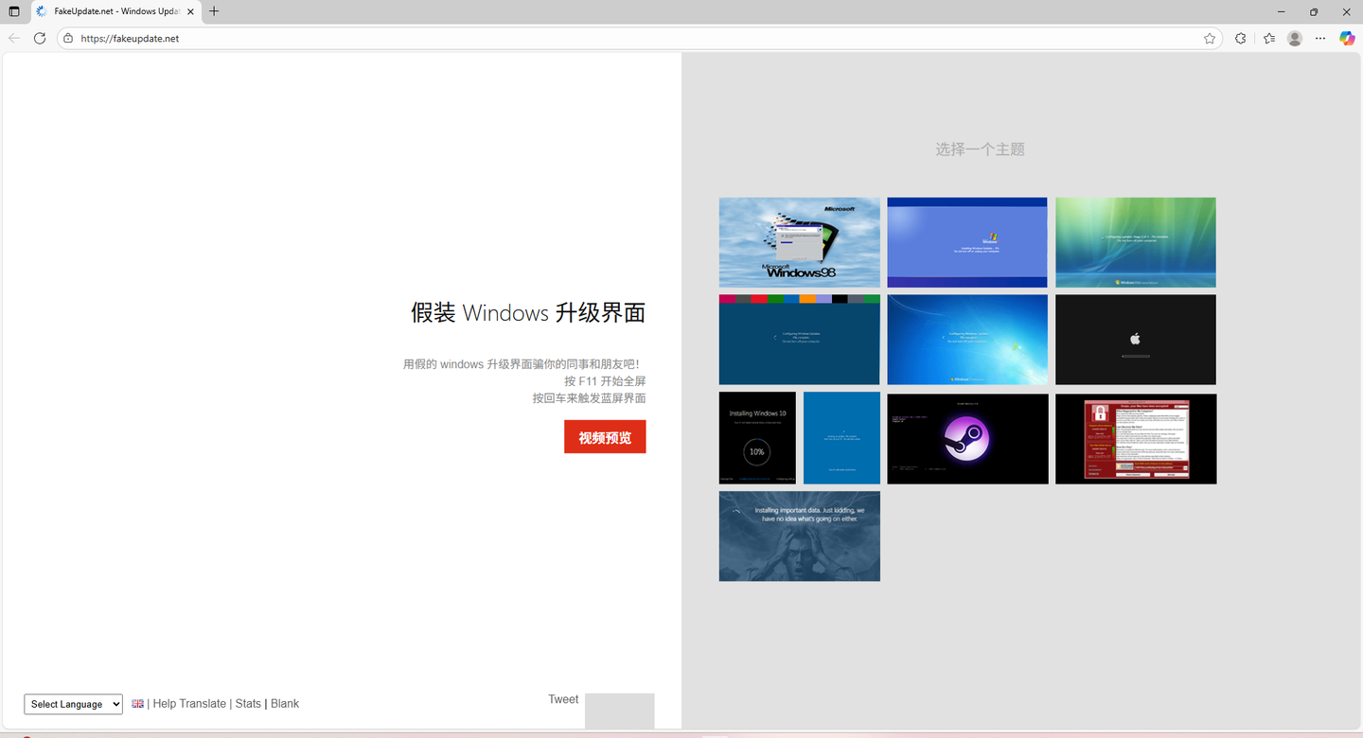Open the browser extensions icon
This screenshot has height=738, width=1363.
1241,39
